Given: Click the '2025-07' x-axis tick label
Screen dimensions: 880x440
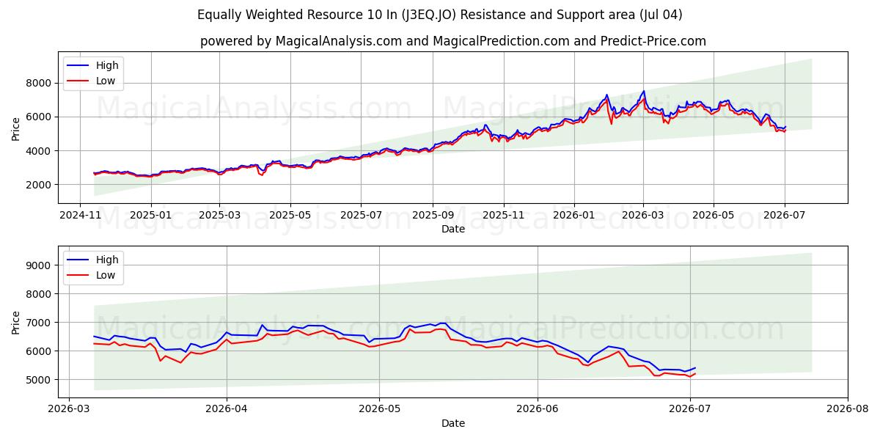Looking at the screenshot, I should 360,215.
